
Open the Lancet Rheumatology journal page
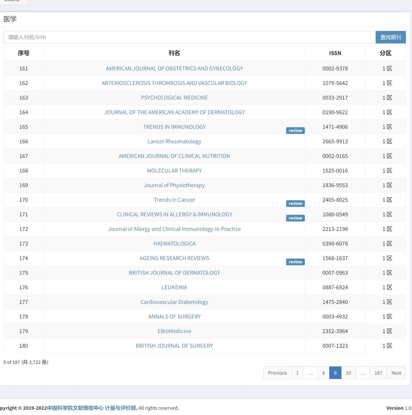pos(174,141)
